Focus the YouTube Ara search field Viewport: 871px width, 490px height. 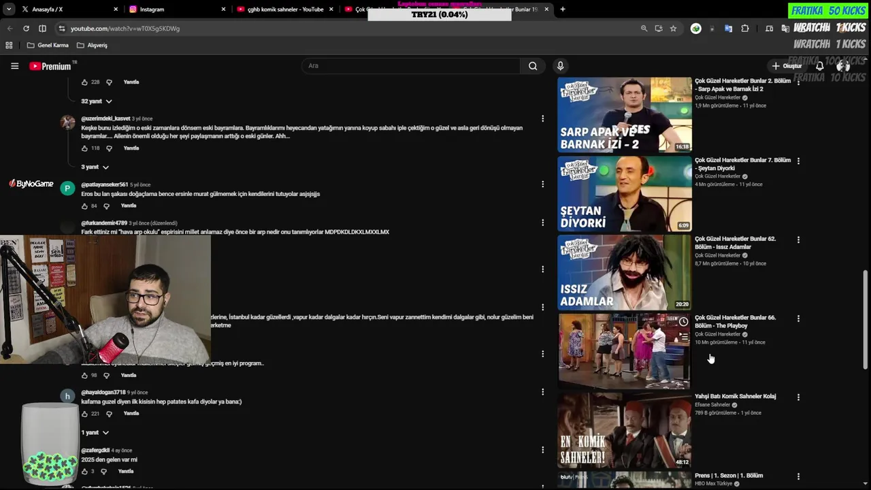click(410, 66)
